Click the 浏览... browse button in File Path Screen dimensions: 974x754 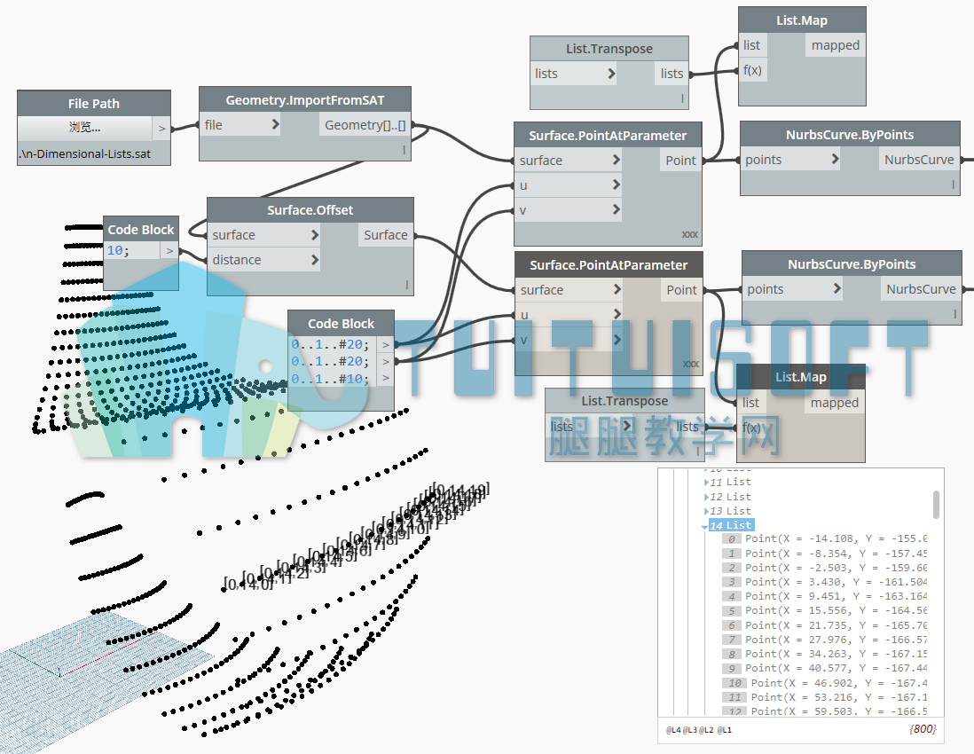point(85,128)
